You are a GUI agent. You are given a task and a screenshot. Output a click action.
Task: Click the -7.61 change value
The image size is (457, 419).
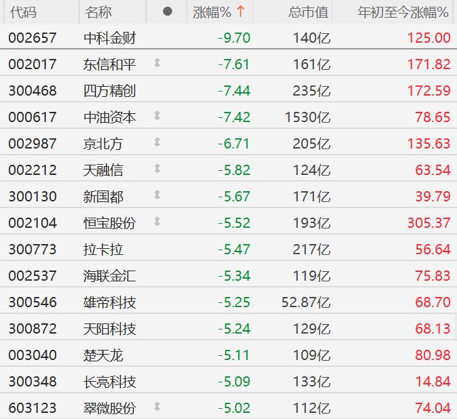click(x=234, y=64)
